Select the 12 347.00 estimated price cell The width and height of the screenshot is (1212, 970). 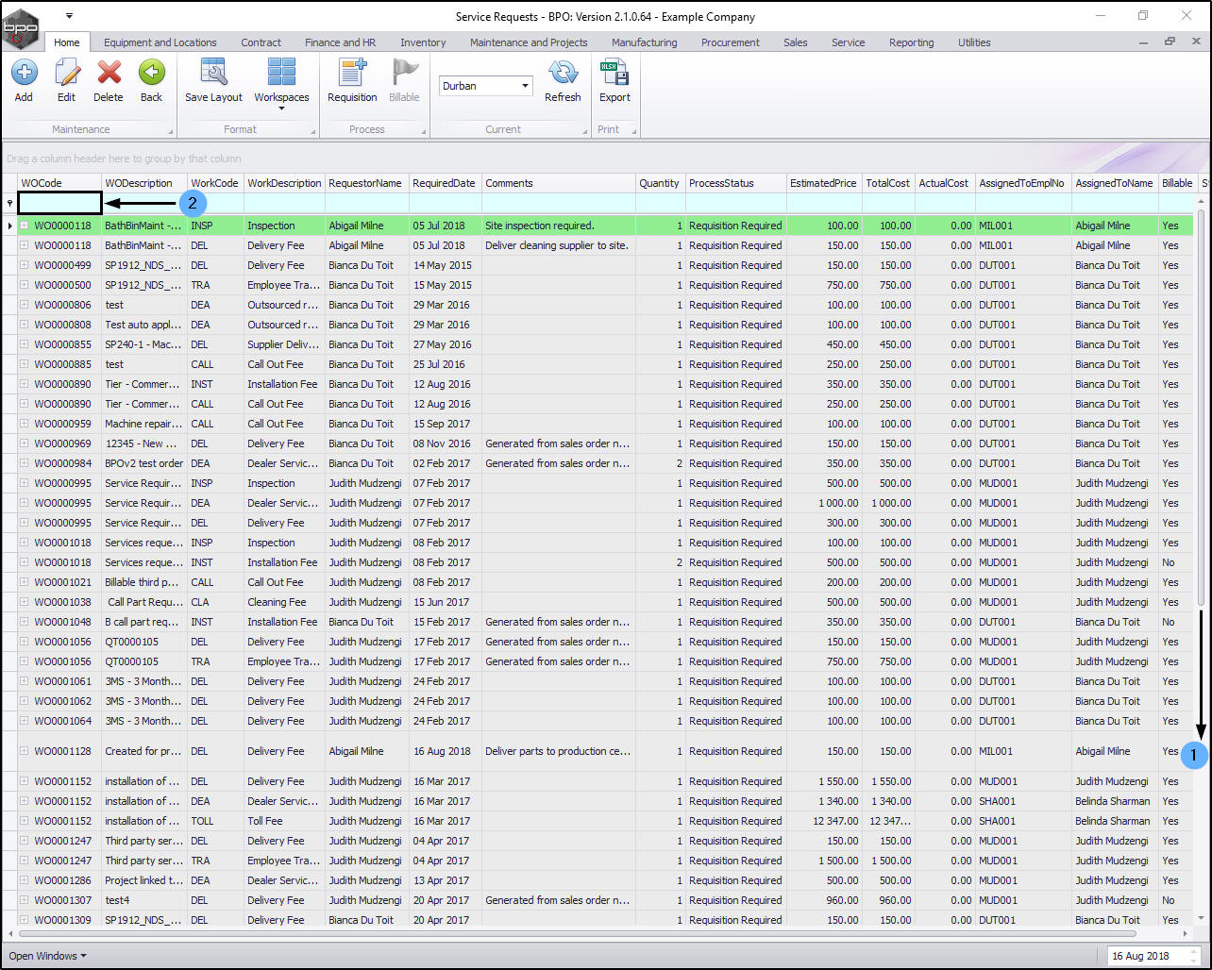[824, 821]
